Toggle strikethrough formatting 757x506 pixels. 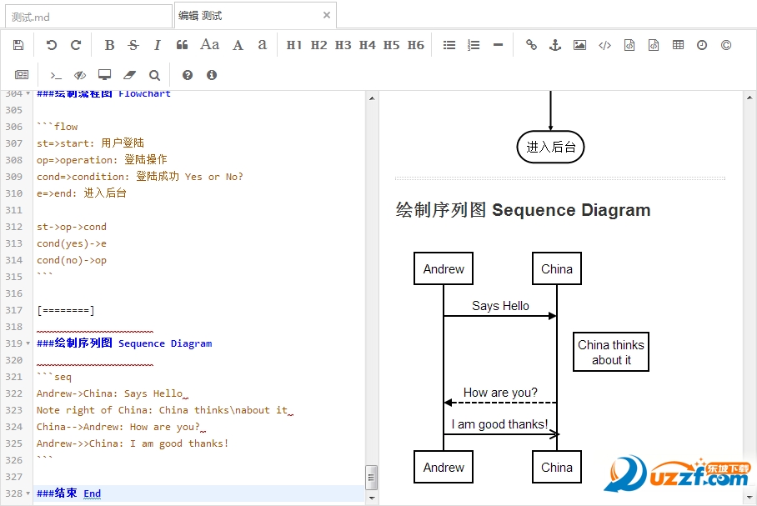coord(133,45)
